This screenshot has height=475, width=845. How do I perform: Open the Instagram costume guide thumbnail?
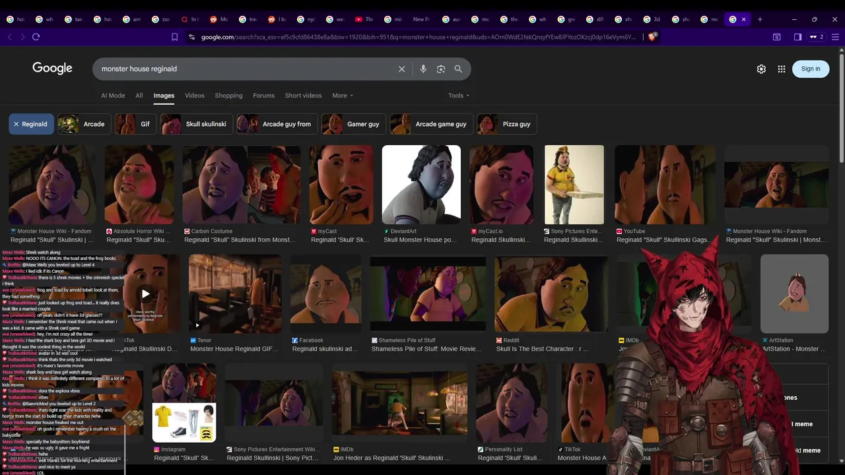[184, 402]
